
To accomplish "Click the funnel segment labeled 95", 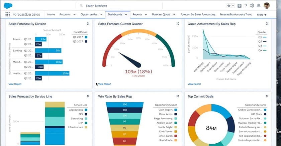I will click(124, 122).
